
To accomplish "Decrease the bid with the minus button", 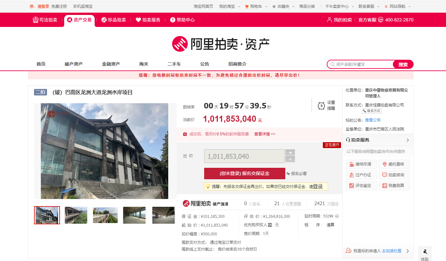I will [x=290, y=159].
